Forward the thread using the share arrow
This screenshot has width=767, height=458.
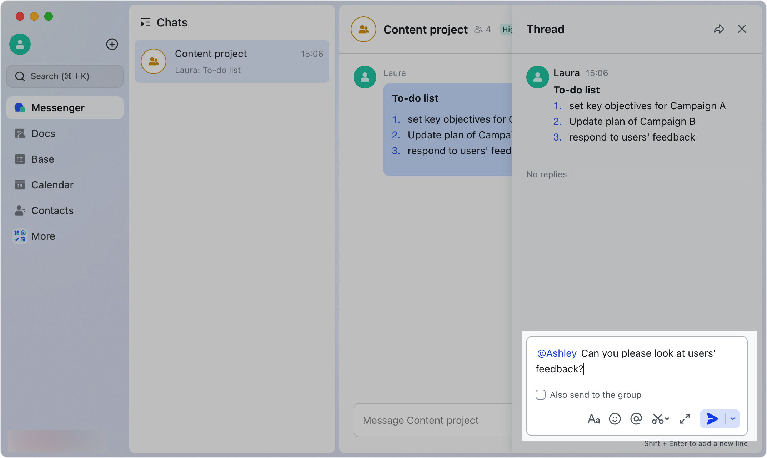point(719,29)
